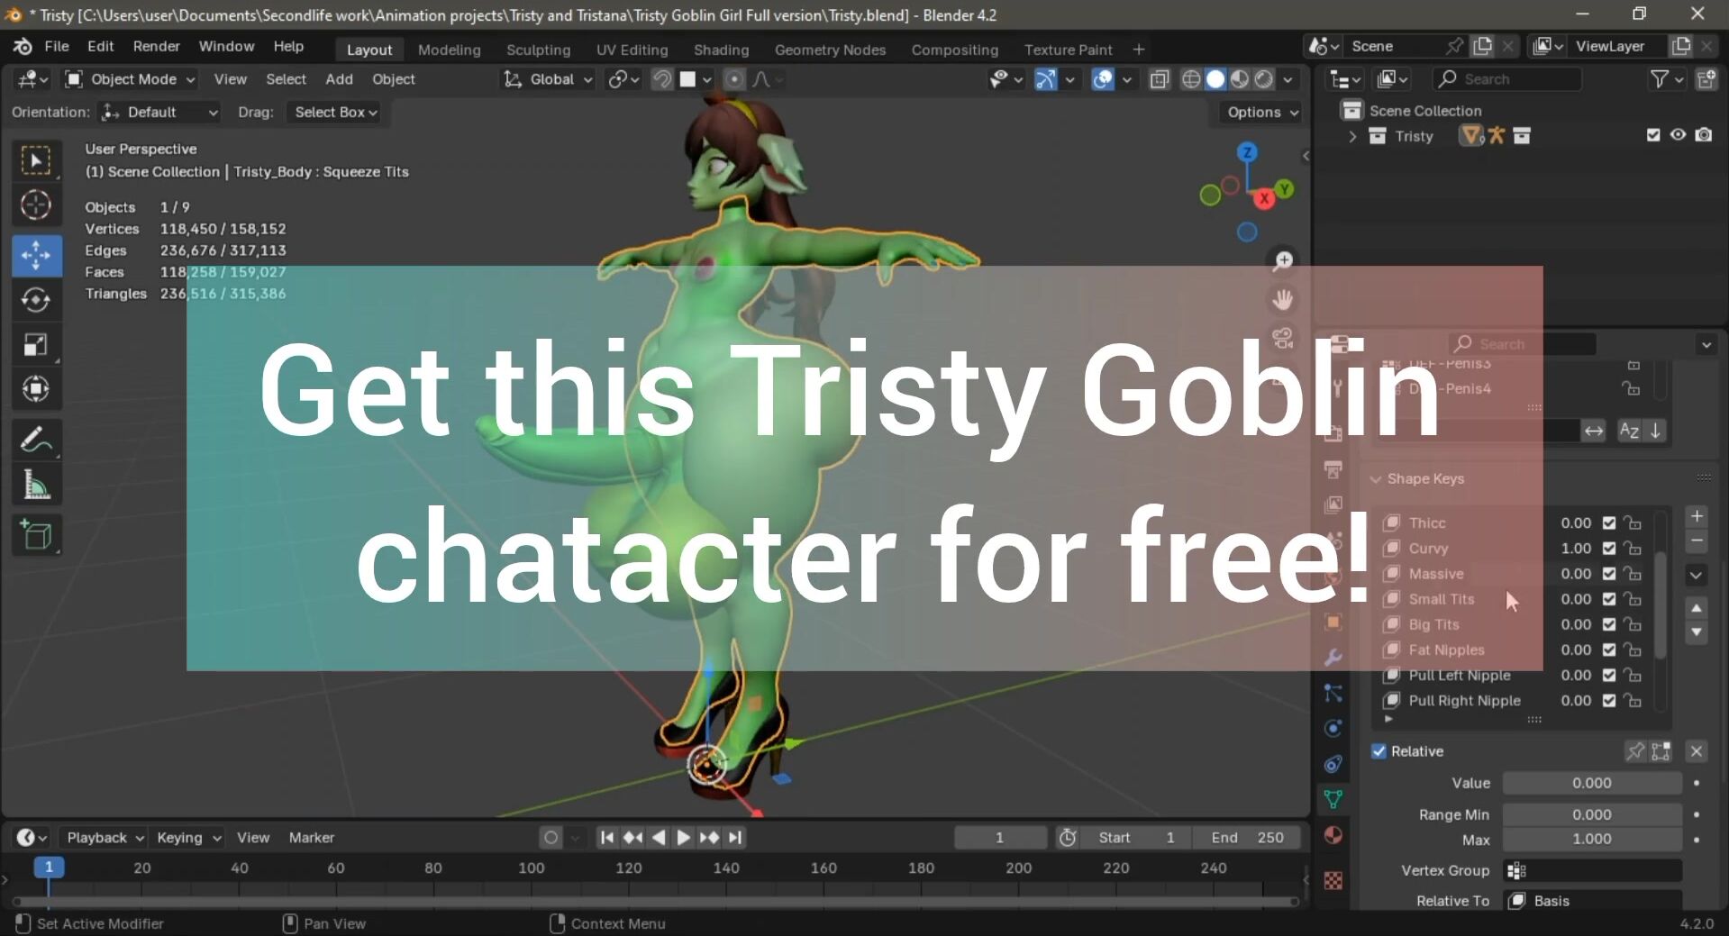The height and width of the screenshot is (936, 1729).
Task: Click the shape key Value slider
Action: (1591, 784)
